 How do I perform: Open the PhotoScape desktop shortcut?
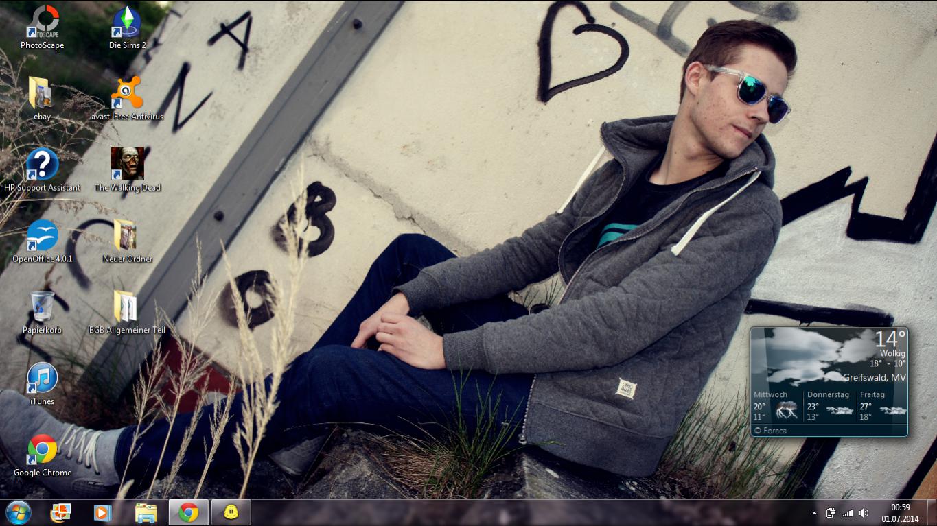(x=43, y=23)
